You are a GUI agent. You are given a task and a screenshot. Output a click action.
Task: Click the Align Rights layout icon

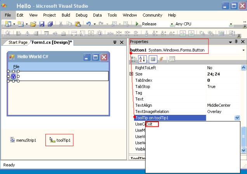(36, 33)
